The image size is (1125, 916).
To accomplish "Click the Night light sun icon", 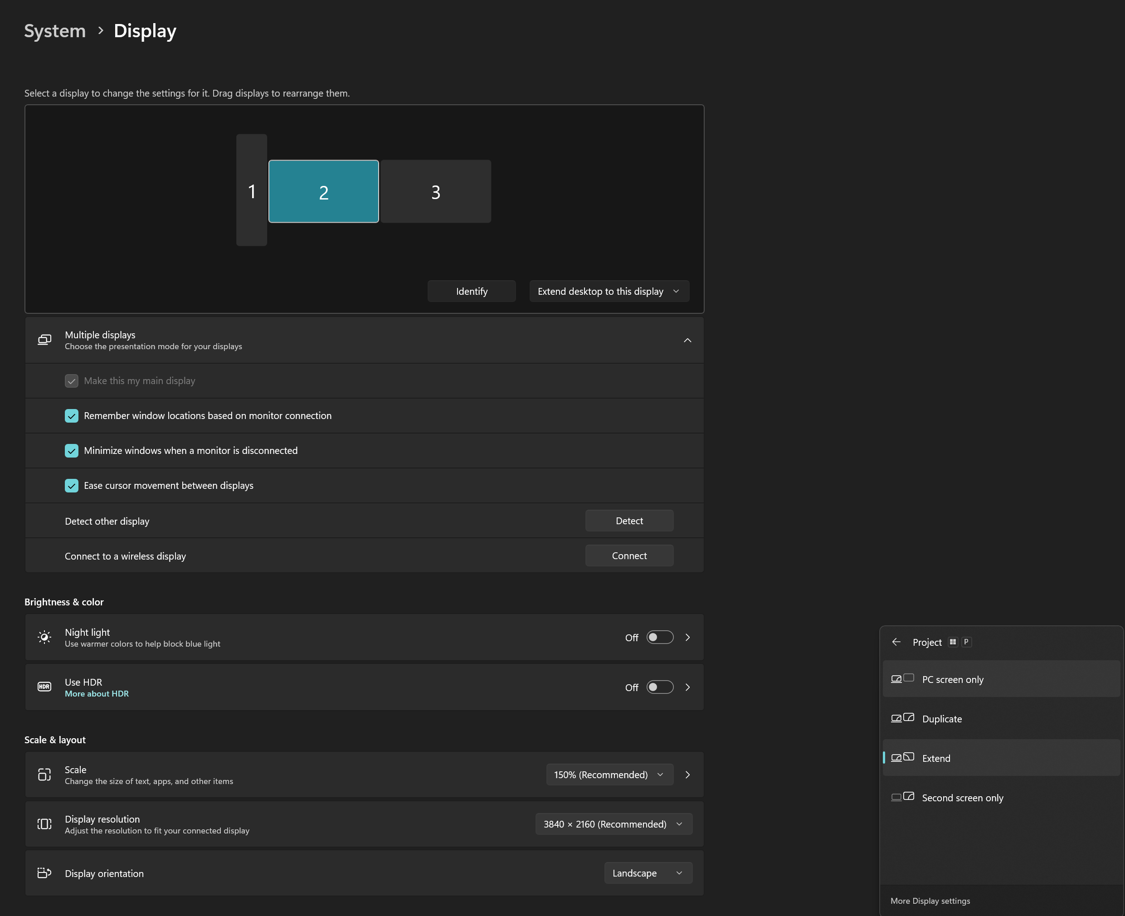I will pyautogui.click(x=44, y=637).
